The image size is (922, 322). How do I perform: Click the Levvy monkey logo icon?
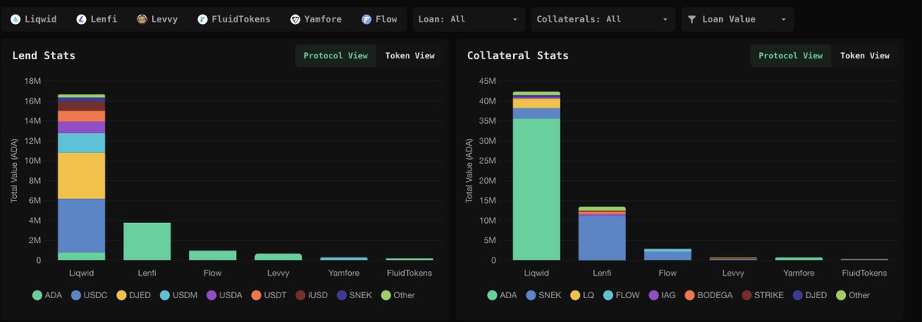[x=142, y=19]
